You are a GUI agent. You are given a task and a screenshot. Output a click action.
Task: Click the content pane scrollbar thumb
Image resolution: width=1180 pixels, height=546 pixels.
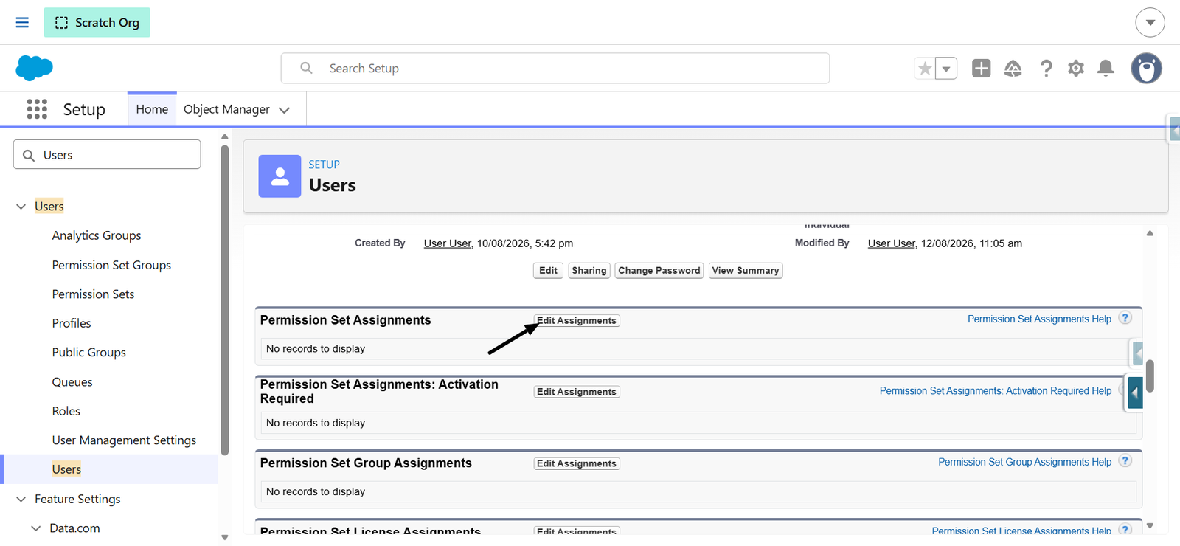point(1150,376)
